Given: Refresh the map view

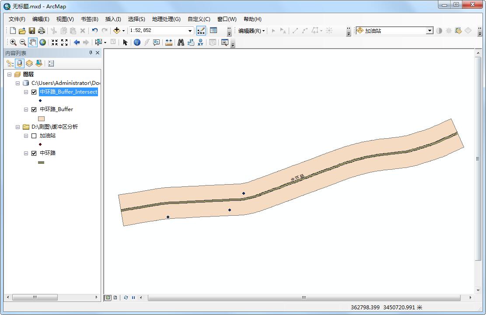Looking at the screenshot, I should [x=126, y=297].
